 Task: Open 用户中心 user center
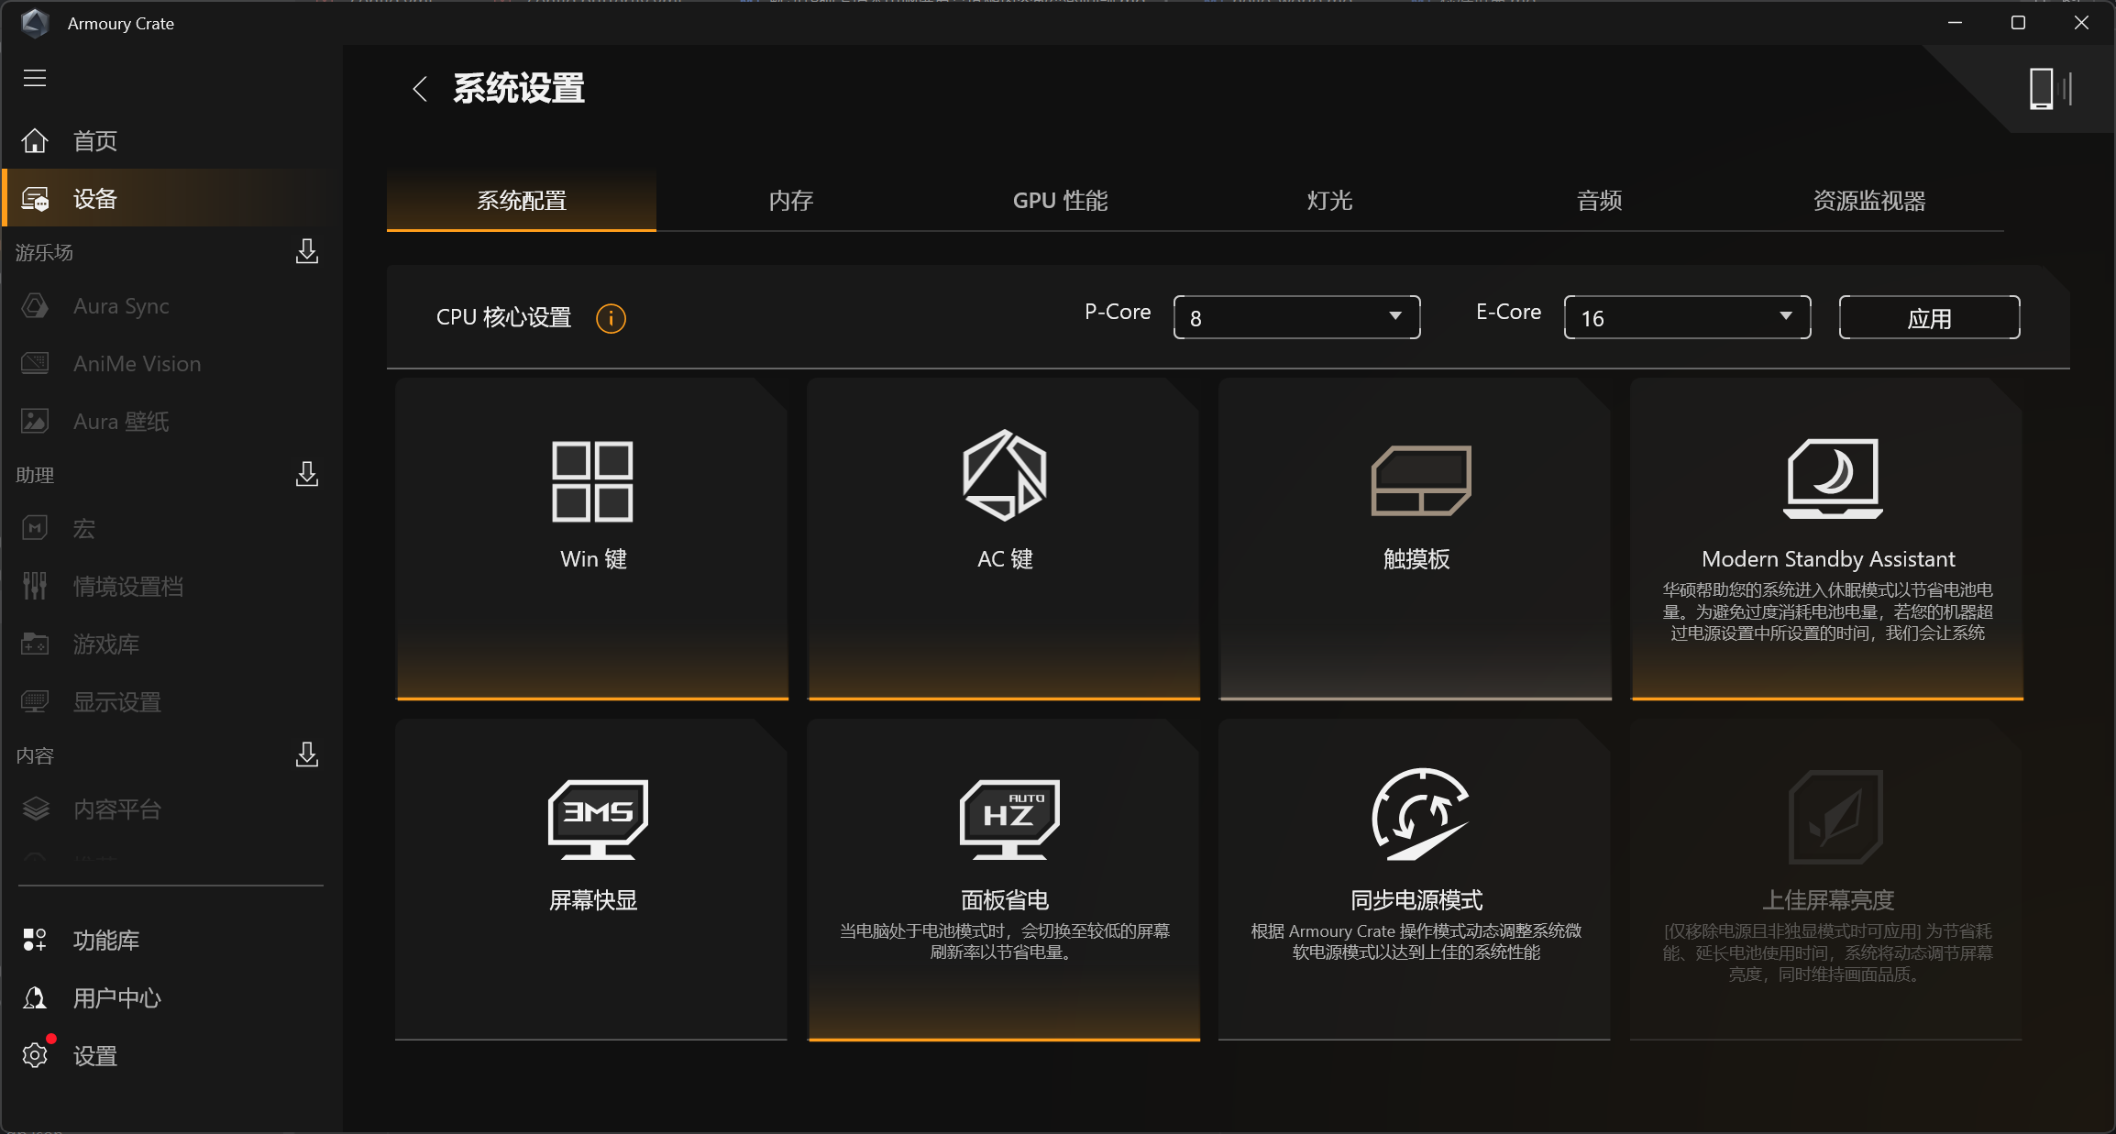(x=172, y=998)
